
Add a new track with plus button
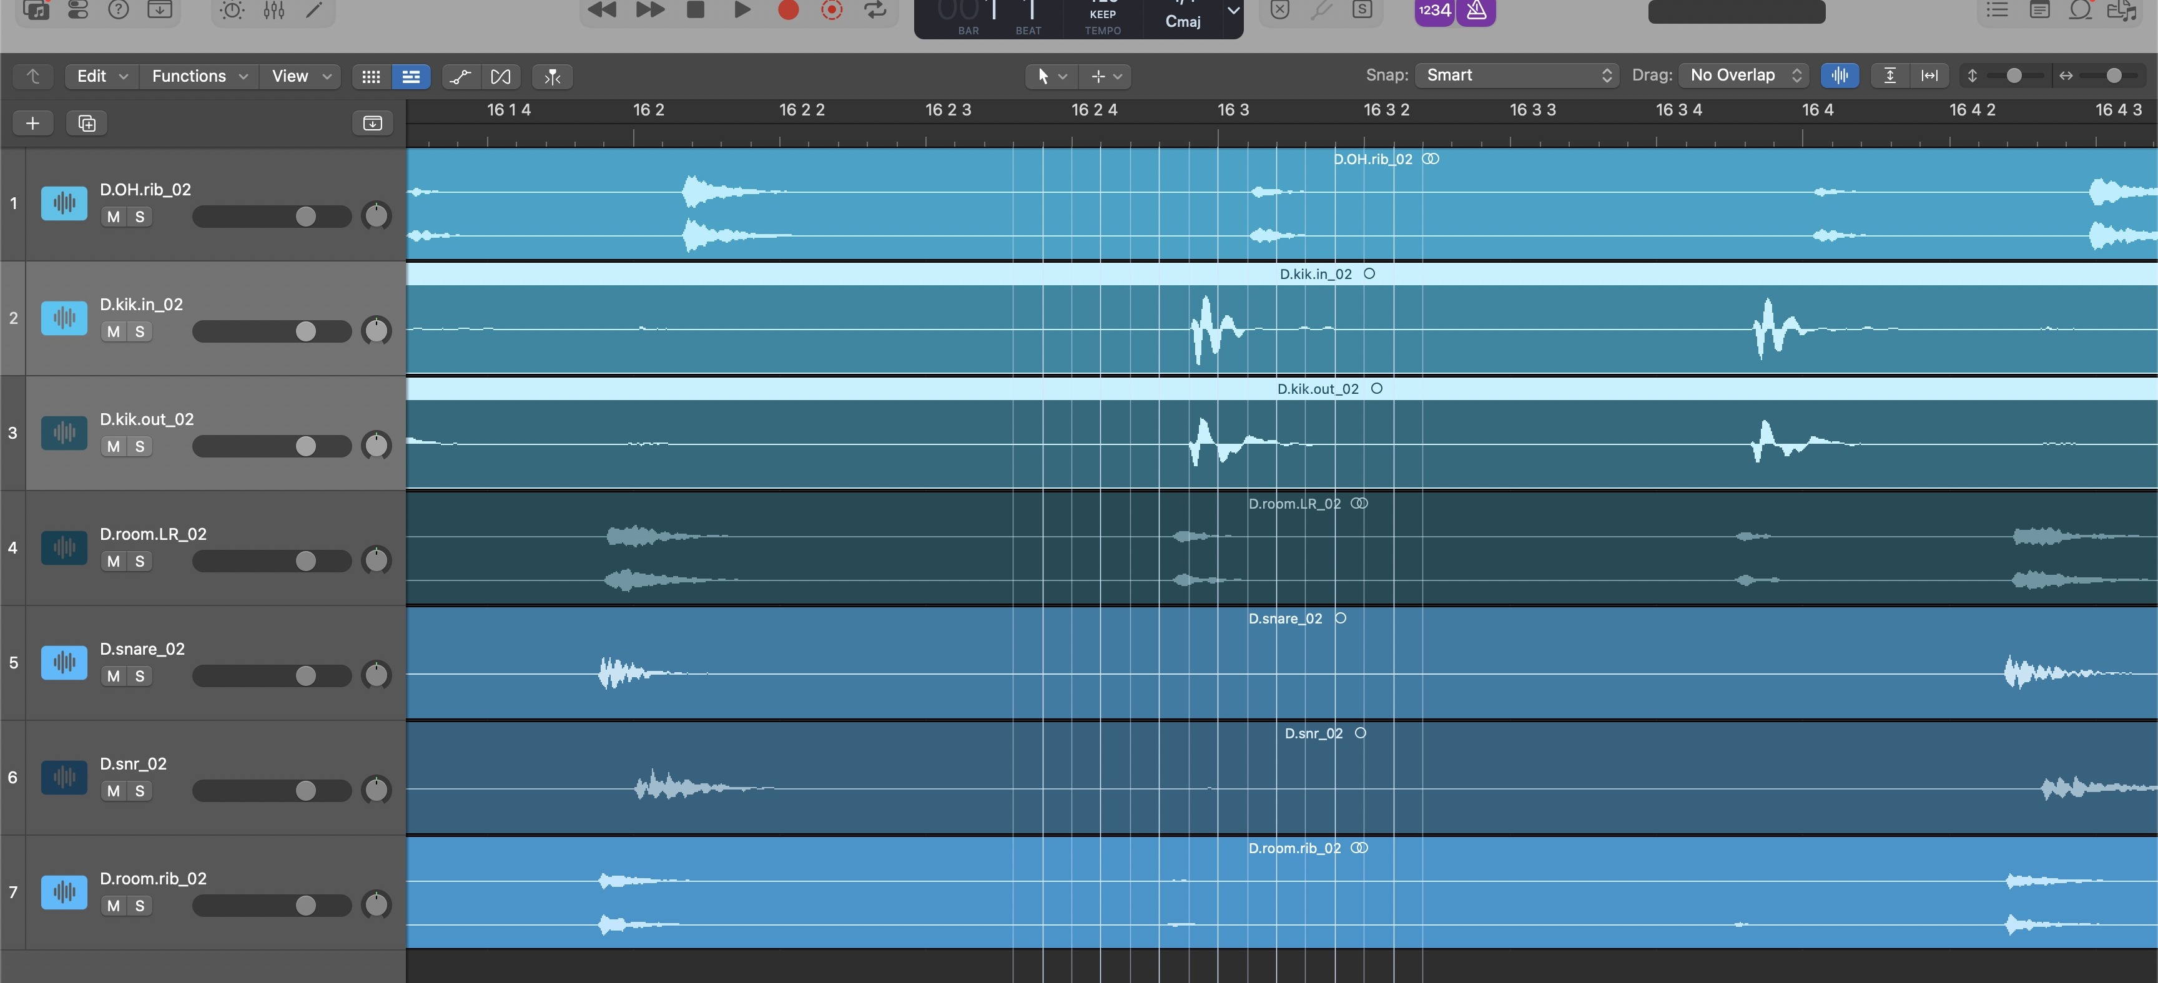(32, 123)
